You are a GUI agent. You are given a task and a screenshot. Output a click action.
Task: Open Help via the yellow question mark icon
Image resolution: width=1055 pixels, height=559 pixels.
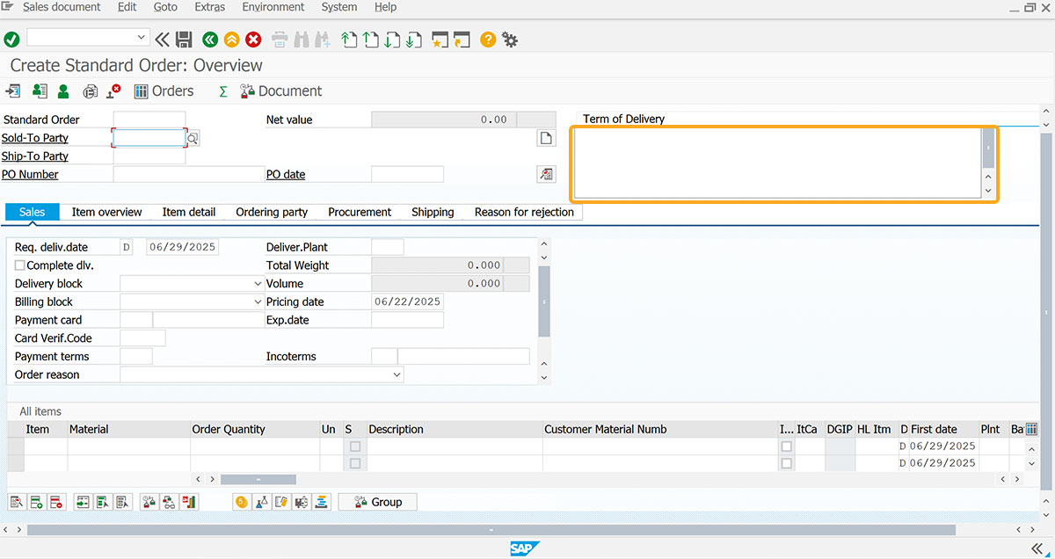488,39
